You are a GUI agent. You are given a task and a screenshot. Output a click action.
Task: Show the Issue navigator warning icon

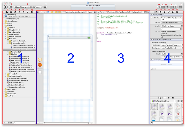tap(19, 12)
